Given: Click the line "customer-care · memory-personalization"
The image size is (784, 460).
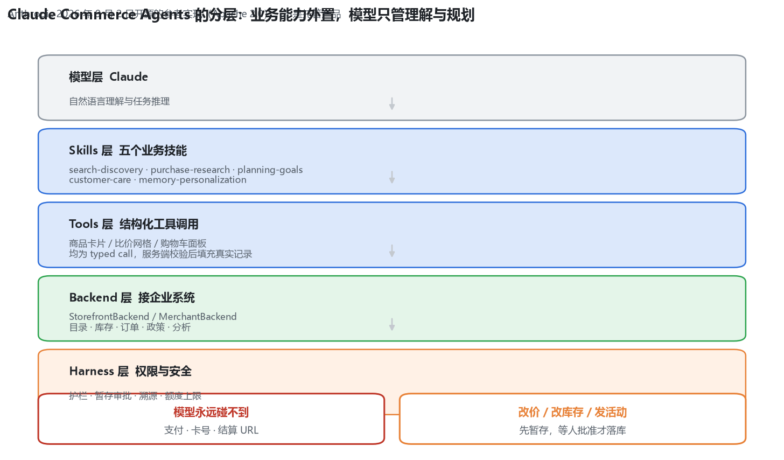Looking at the screenshot, I should coord(158,180).
